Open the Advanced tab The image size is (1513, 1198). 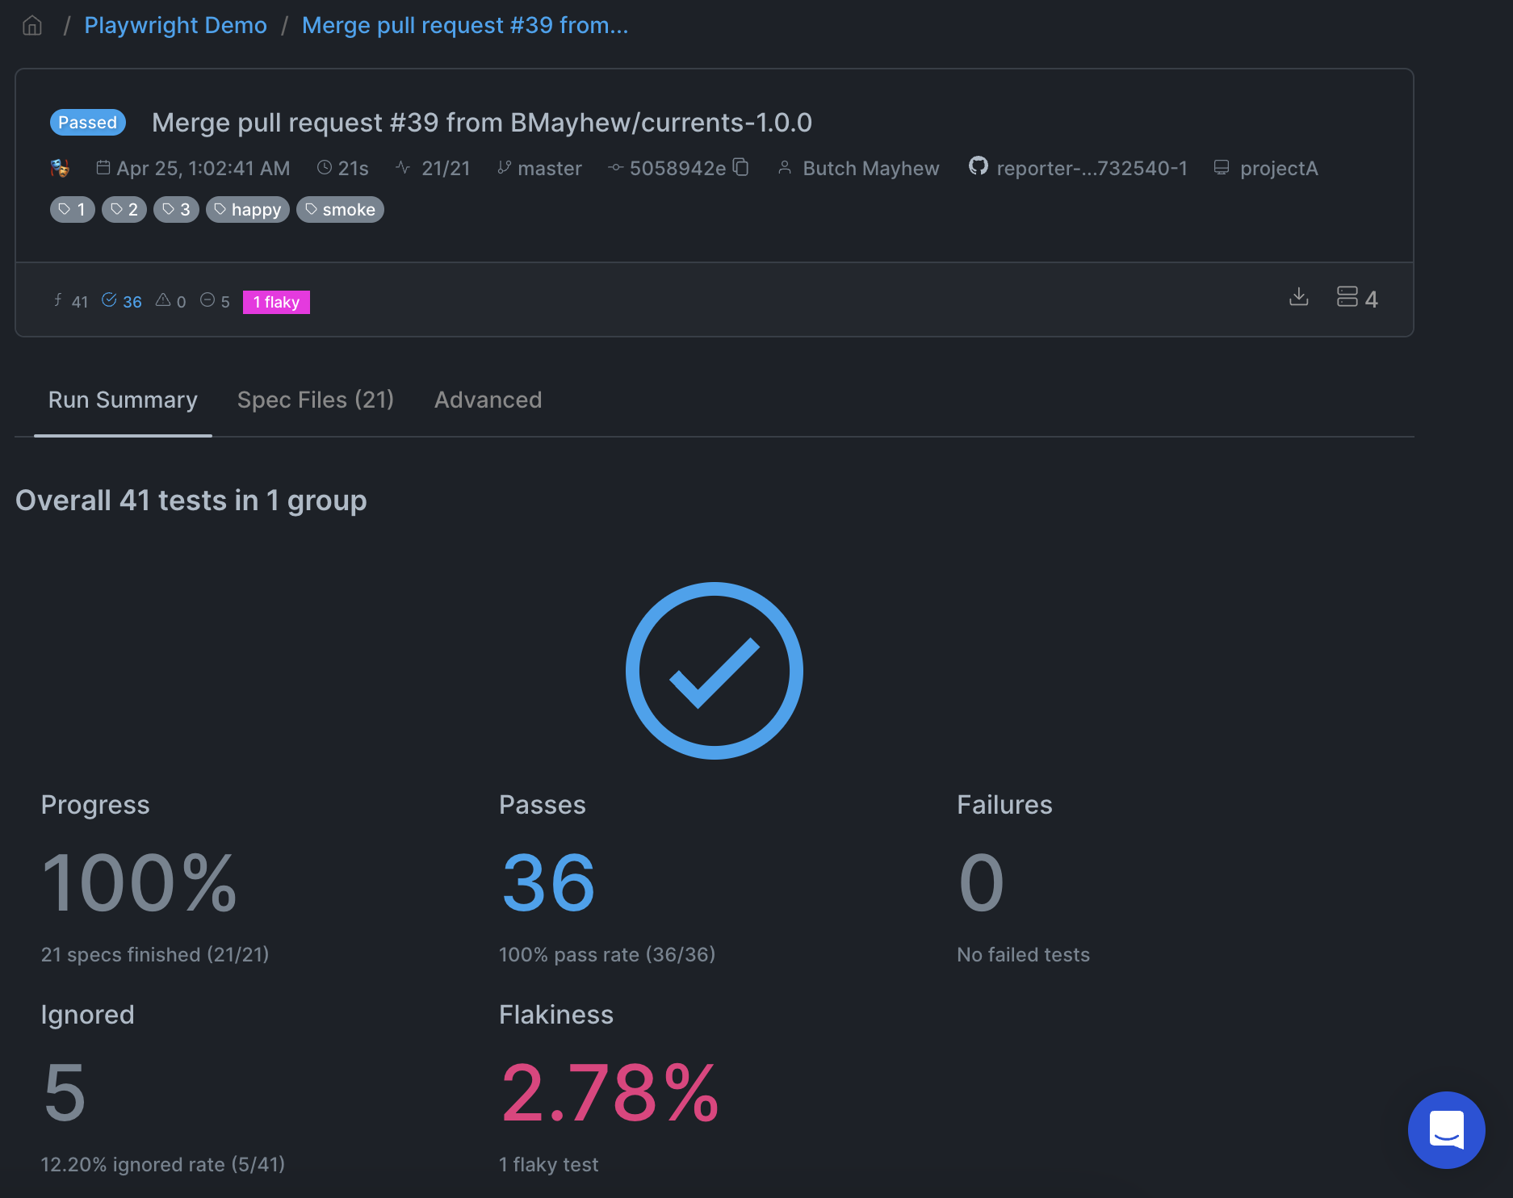(488, 400)
